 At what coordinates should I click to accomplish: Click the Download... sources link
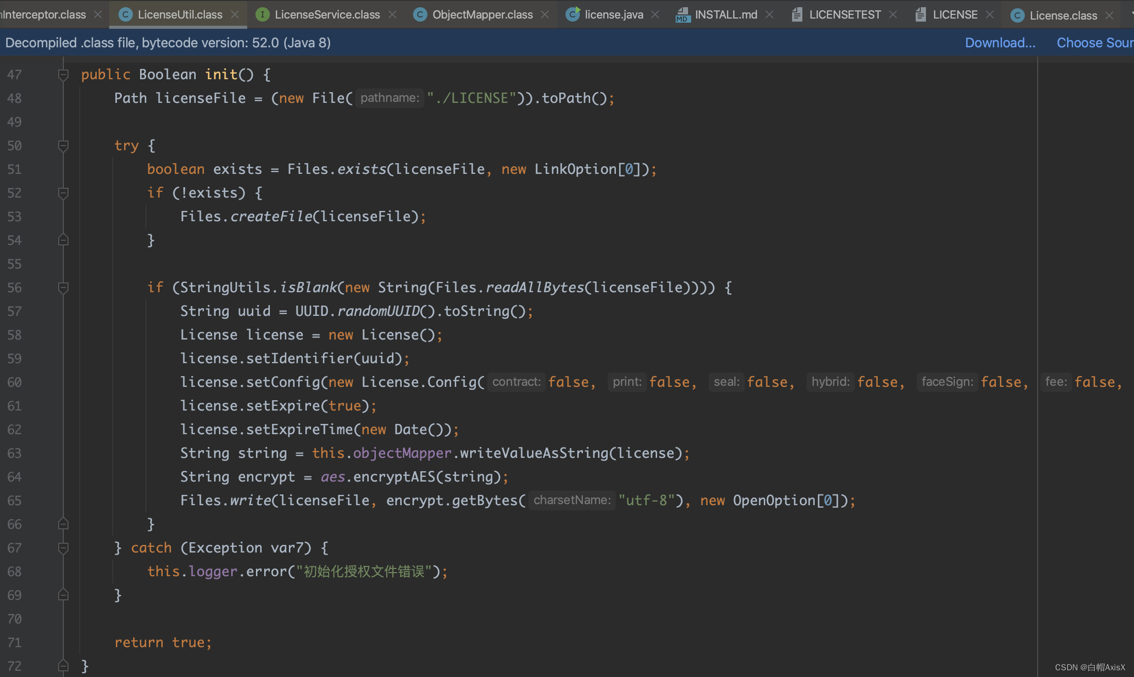click(1000, 43)
